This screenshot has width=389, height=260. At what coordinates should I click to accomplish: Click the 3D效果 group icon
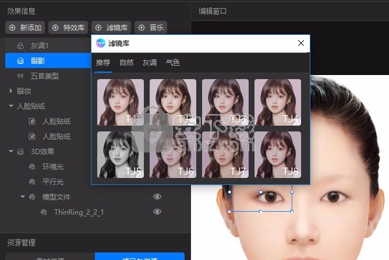coord(20,151)
